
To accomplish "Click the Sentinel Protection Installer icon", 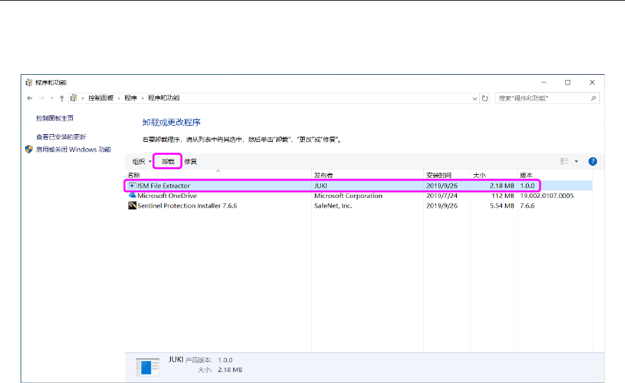I will pyautogui.click(x=132, y=206).
